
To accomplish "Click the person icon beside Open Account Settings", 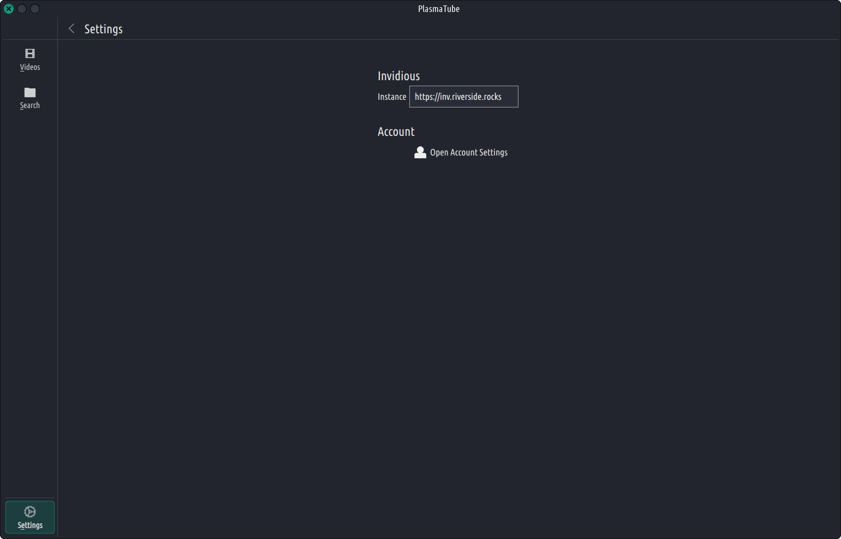I will [x=420, y=152].
